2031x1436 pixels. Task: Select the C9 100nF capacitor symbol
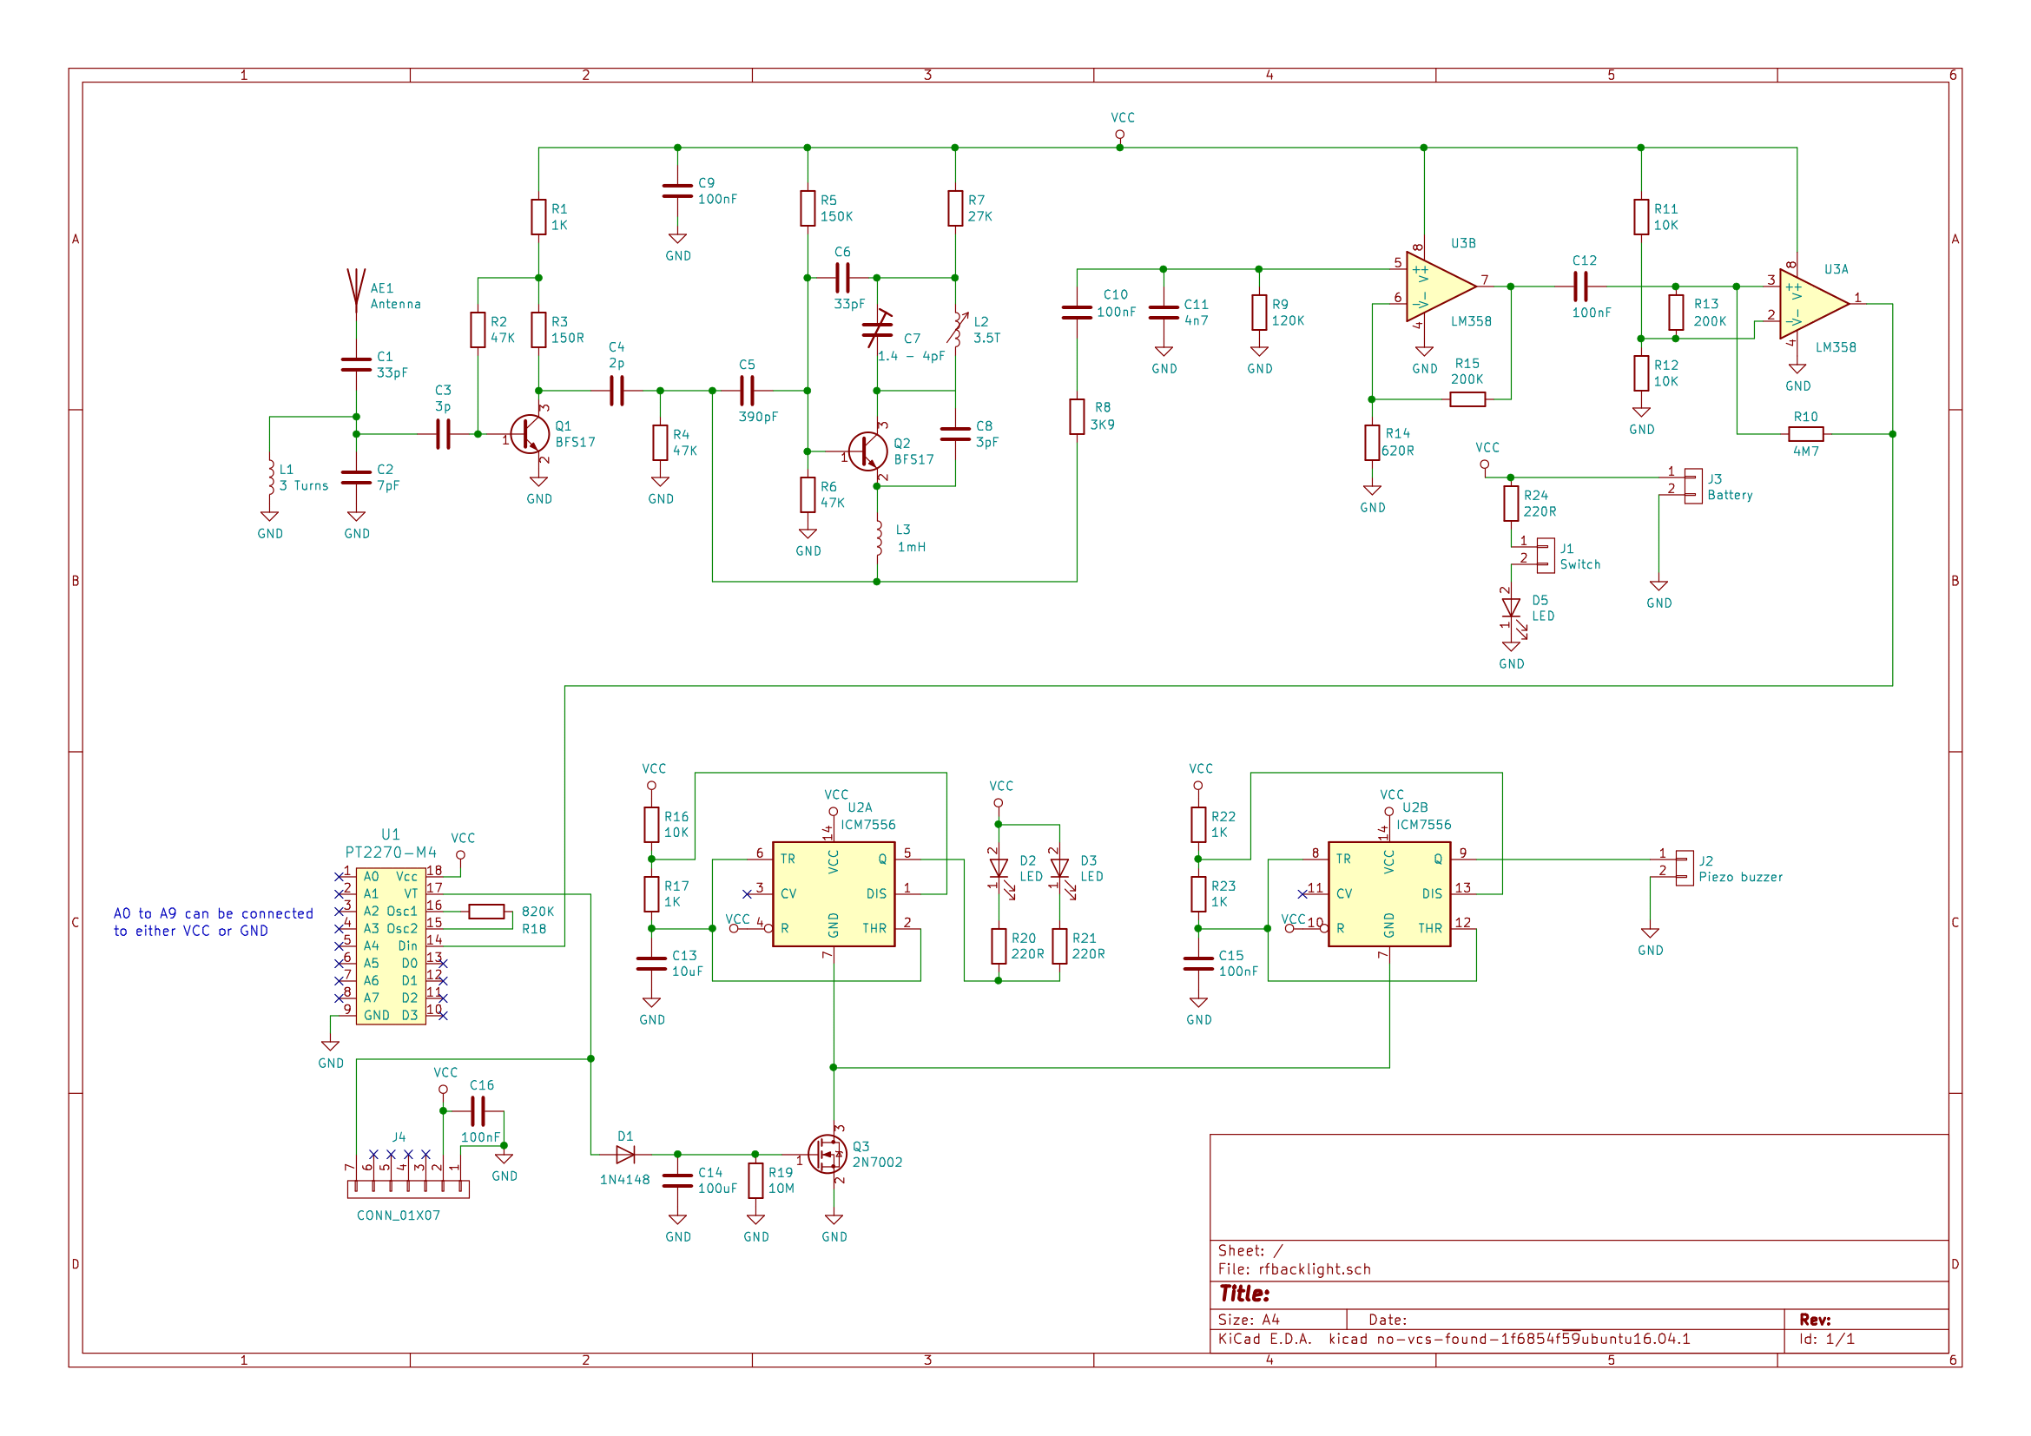pos(677,191)
